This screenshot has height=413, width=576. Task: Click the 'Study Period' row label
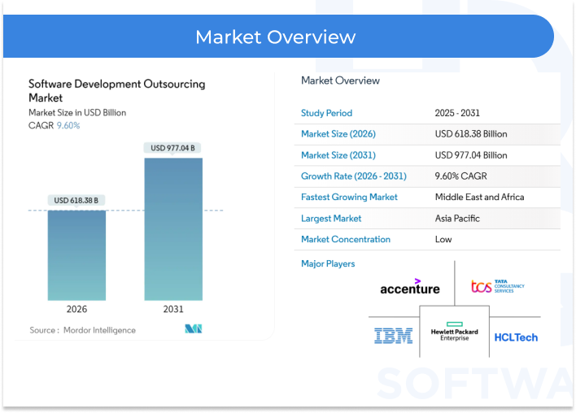(326, 113)
